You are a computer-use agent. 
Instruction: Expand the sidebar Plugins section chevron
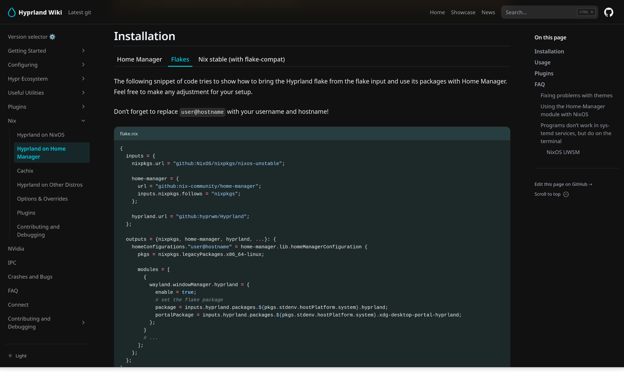83,107
